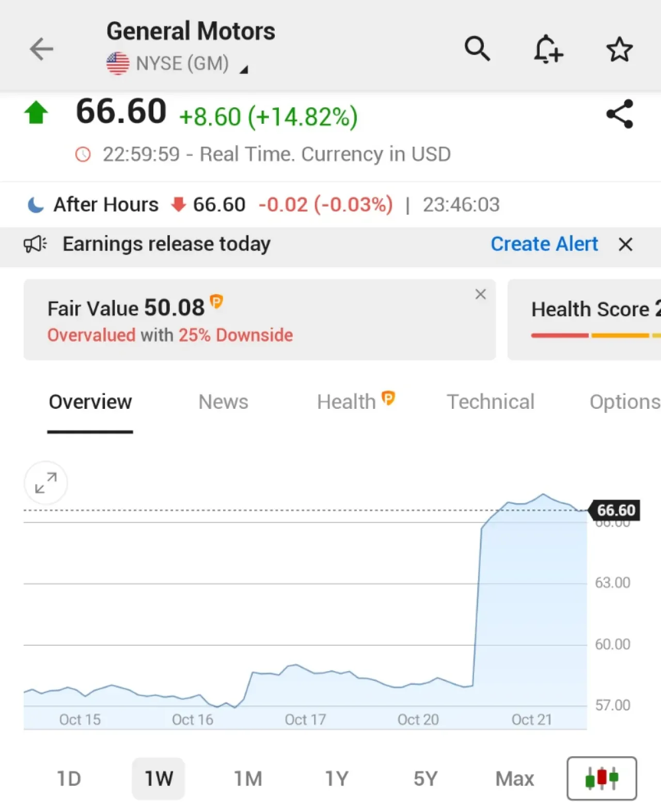Open the Technical tab
The width and height of the screenshot is (661, 812).
[491, 402]
